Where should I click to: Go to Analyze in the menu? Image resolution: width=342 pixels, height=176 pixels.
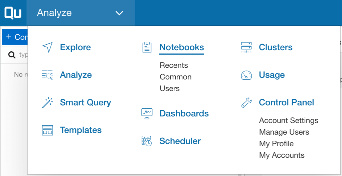(76, 75)
